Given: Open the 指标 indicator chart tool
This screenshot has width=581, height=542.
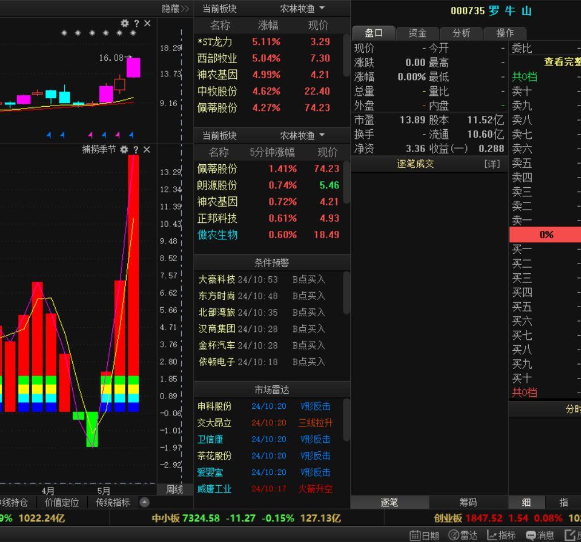Looking at the screenshot, I should pyautogui.click(x=501, y=535).
